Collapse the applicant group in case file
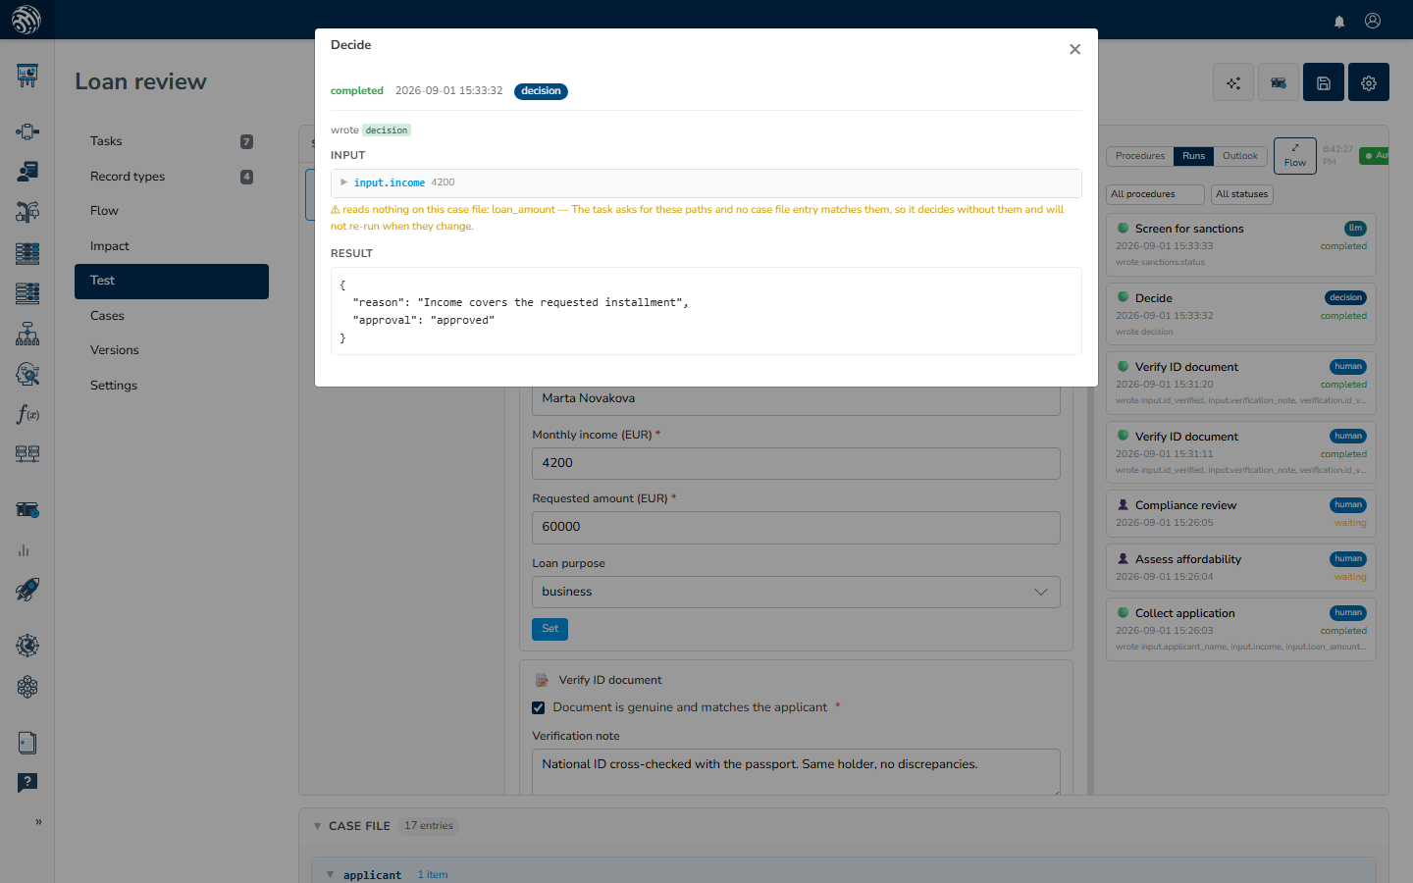This screenshot has width=1413, height=883. pyautogui.click(x=330, y=875)
